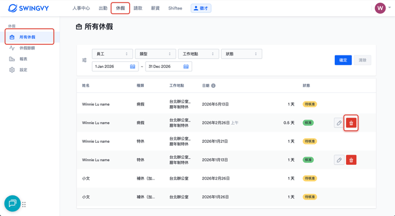Click the 0.5 天 duration value
This screenshot has height=216, width=395.
[289, 123]
